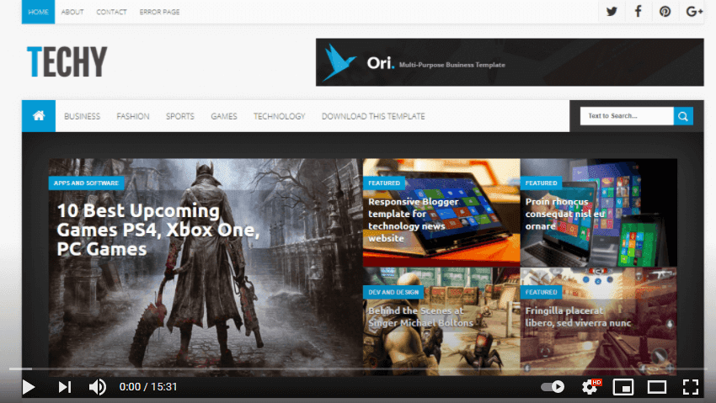Open 'Behind the Scenes at Singer' headline
This screenshot has height=403, width=716.
[x=420, y=316]
